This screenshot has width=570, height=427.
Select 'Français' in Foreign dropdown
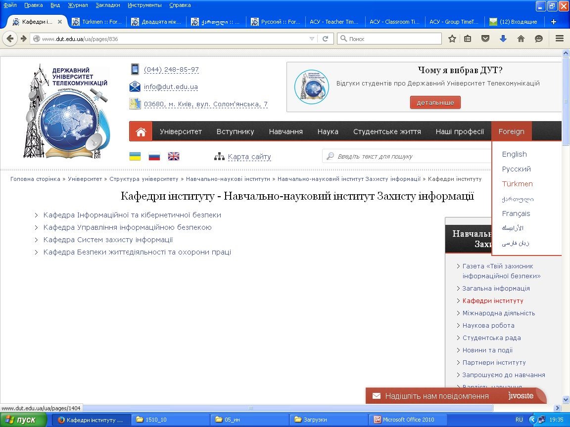click(x=516, y=213)
